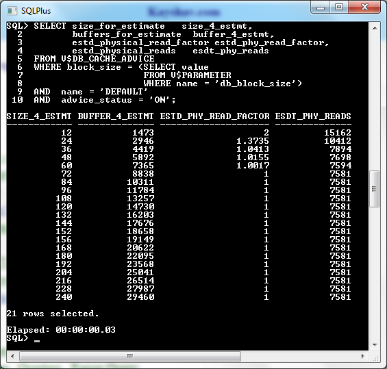The height and width of the screenshot is (369, 387).
Task: Click the vertical scrollbar thumb
Action: [x=375, y=189]
